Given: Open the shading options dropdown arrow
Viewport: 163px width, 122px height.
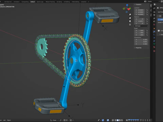Looking at the screenshot, I should (124, 120).
